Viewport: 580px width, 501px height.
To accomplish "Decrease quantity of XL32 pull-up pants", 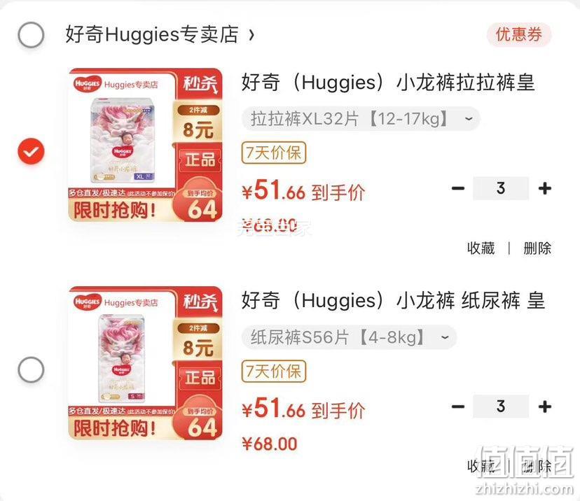I will tap(458, 188).
